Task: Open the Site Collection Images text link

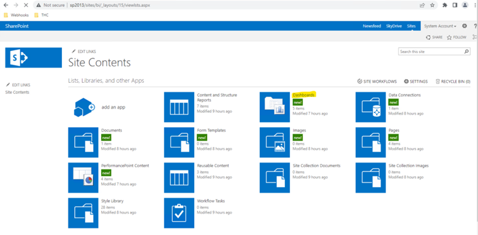Action: pos(409,166)
